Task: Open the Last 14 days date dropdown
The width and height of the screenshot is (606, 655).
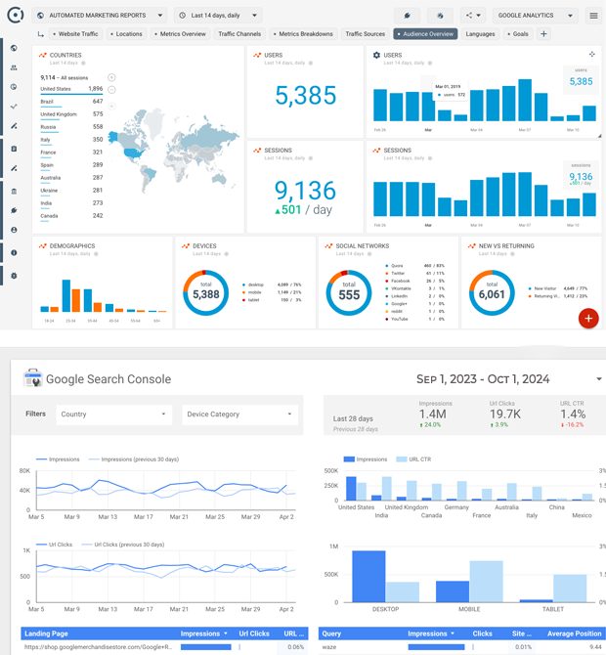Action: tap(219, 16)
